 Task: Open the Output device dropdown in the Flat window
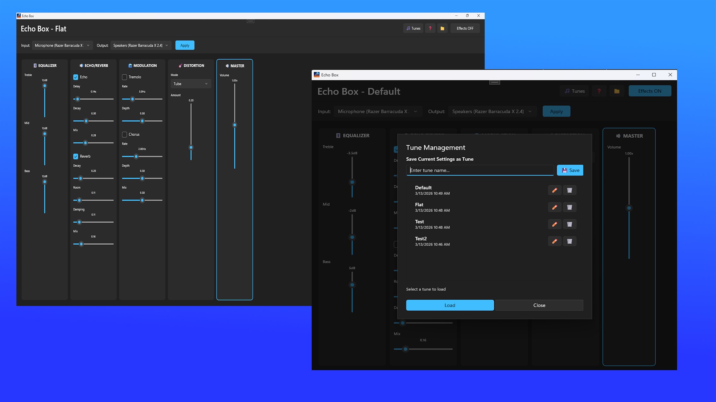coord(141,46)
